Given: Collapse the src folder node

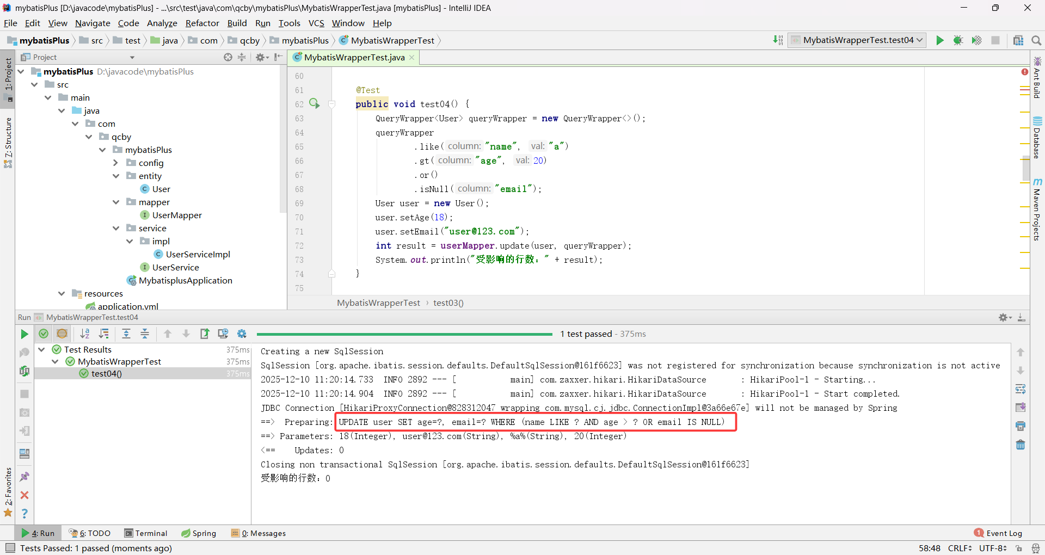Looking at the screenshot, I should (34, 84).
